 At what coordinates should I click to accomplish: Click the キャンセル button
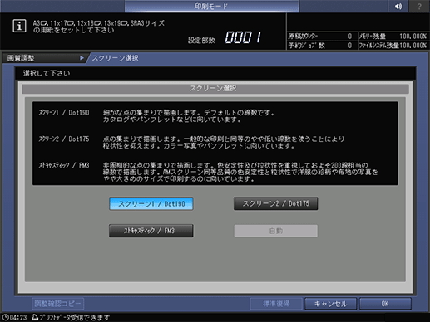click(330, 304)
